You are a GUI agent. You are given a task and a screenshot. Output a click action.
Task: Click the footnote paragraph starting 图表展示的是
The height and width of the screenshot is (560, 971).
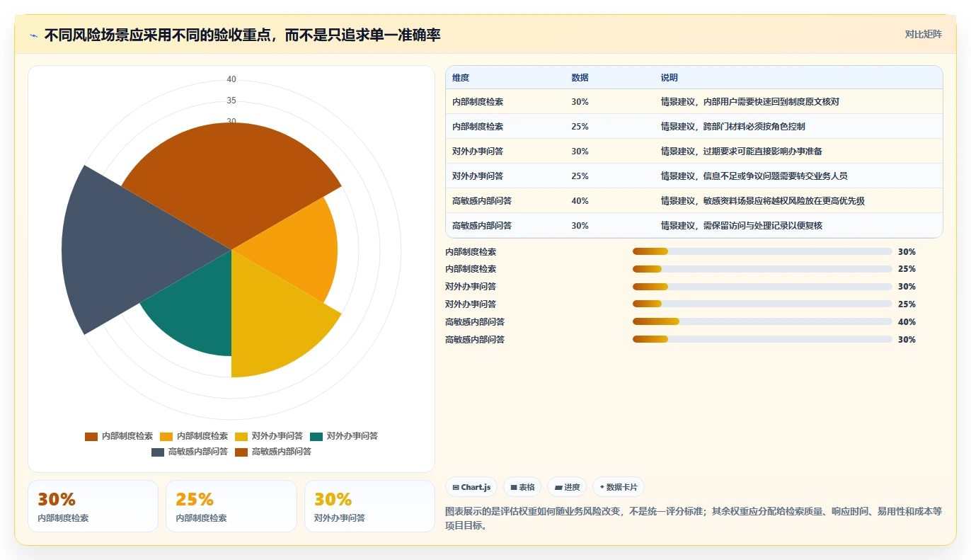click(694, 518)
